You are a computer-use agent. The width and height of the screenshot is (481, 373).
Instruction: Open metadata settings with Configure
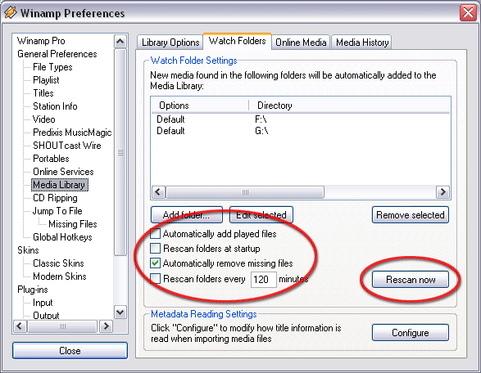[411, 333]
